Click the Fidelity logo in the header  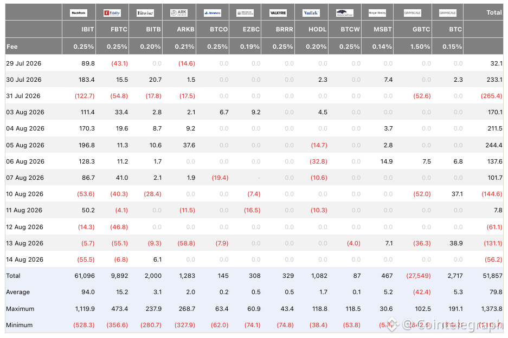point(112,13)
